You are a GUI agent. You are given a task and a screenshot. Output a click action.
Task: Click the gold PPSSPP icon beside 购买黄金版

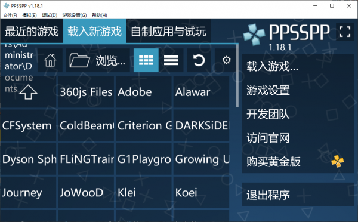click(x=338, y=161)
